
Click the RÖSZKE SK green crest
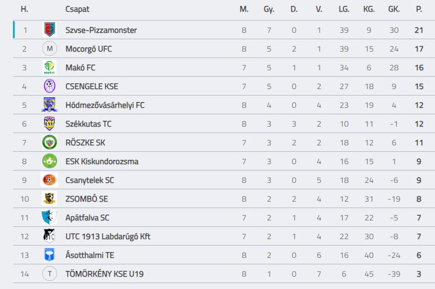[49, 142]
